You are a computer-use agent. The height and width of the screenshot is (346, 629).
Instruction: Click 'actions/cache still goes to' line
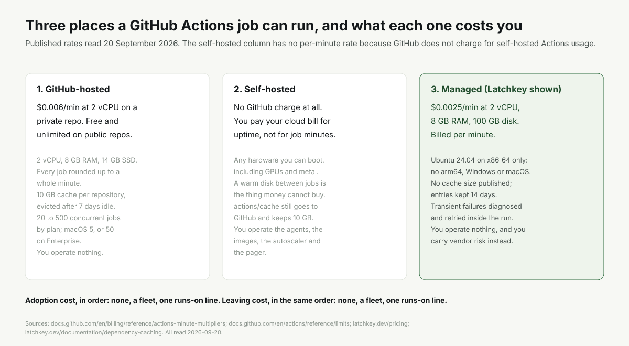276,206
